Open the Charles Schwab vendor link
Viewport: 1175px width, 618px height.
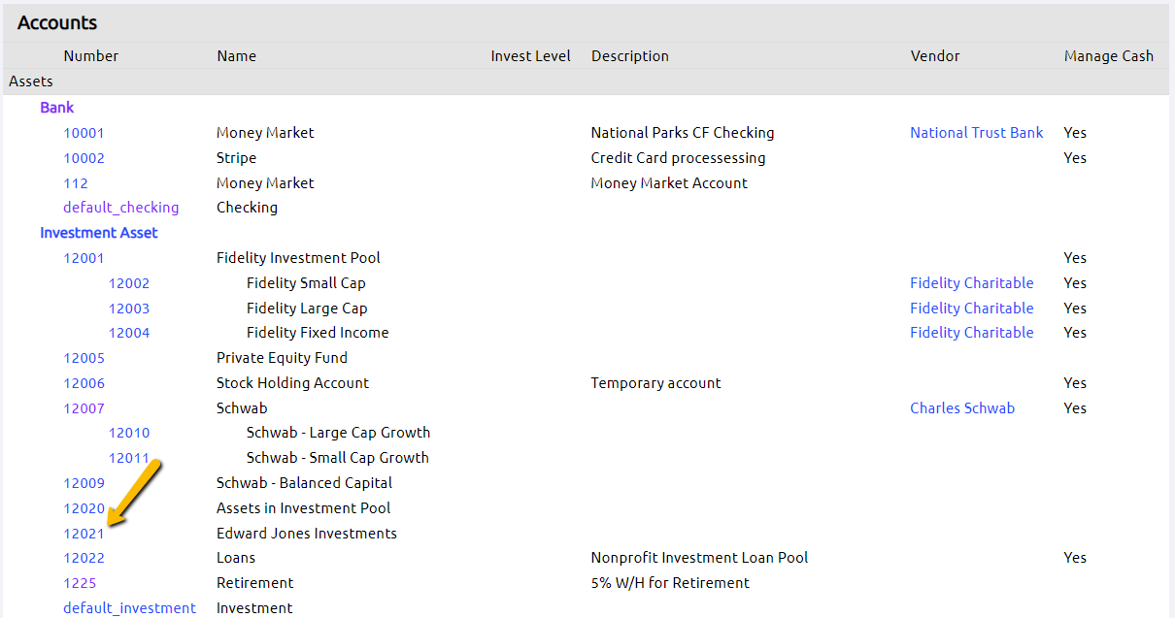962,408
